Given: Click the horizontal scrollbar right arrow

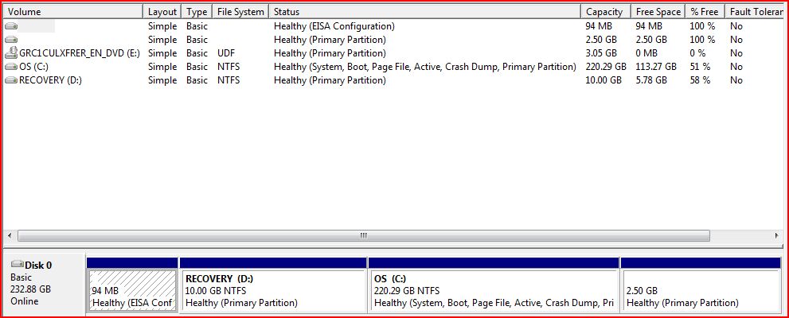Looking at the screenshot, I should [778, 235].
